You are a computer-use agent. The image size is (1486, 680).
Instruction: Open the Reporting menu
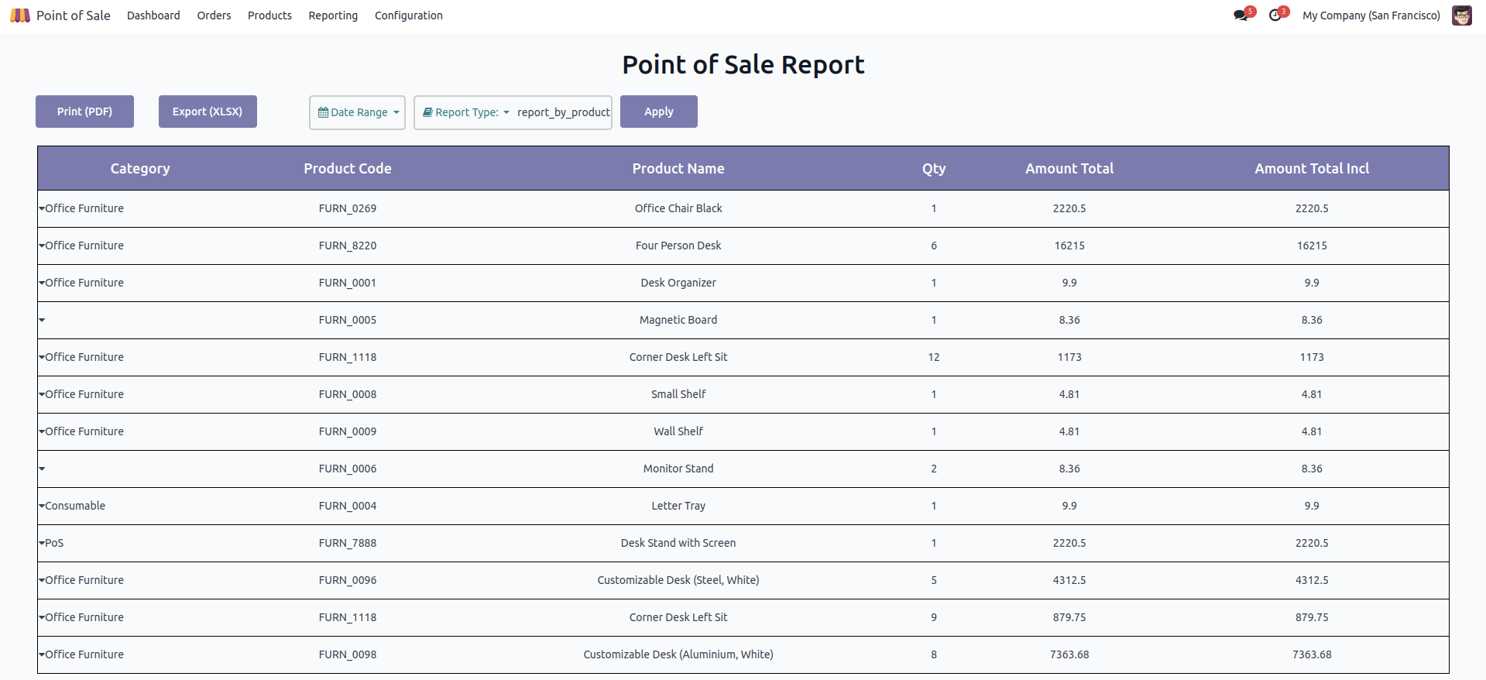coord(333,15)
